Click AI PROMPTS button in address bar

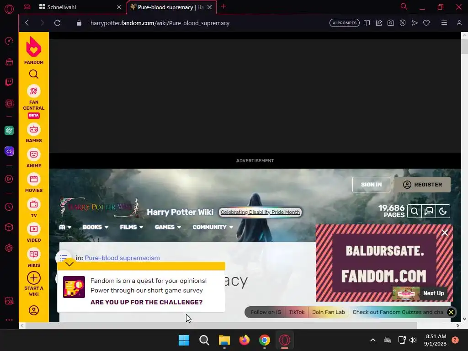coord(345,23)
